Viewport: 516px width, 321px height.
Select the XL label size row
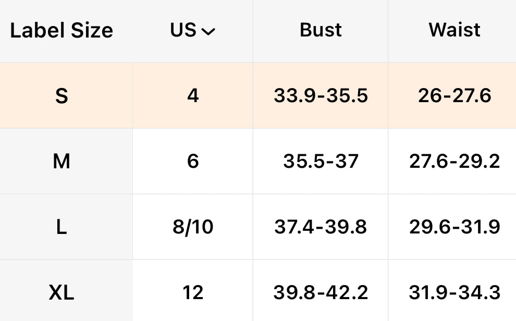62,293
